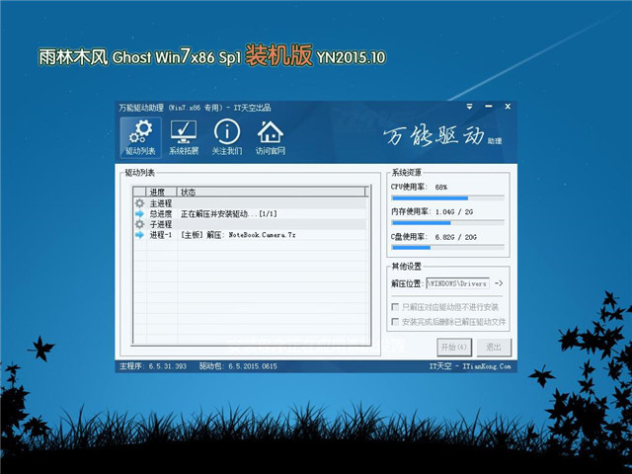Click the C盘使用率 progress bar
This screenshot has width=632, height=474.
pos(447,248)
